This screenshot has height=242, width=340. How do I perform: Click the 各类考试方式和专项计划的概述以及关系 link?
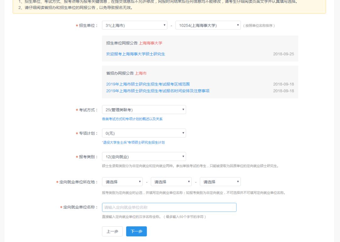(132, 119)
